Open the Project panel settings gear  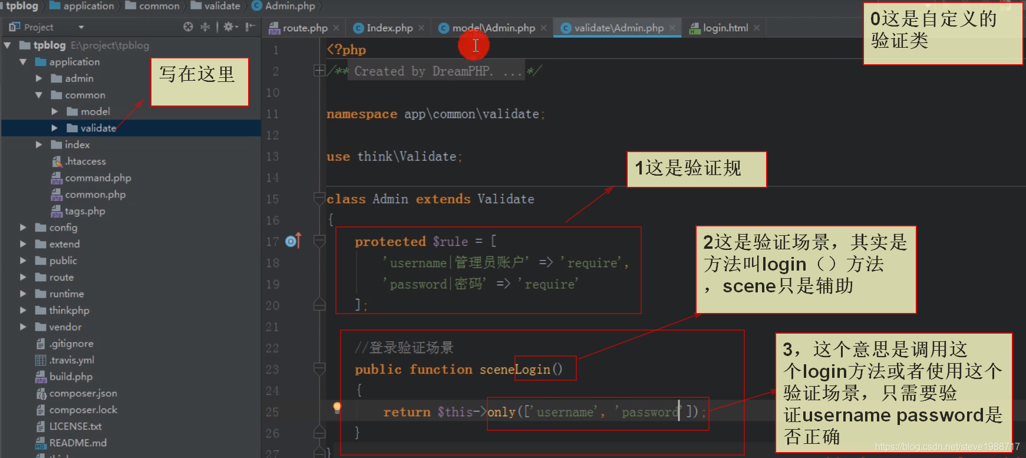230,27
